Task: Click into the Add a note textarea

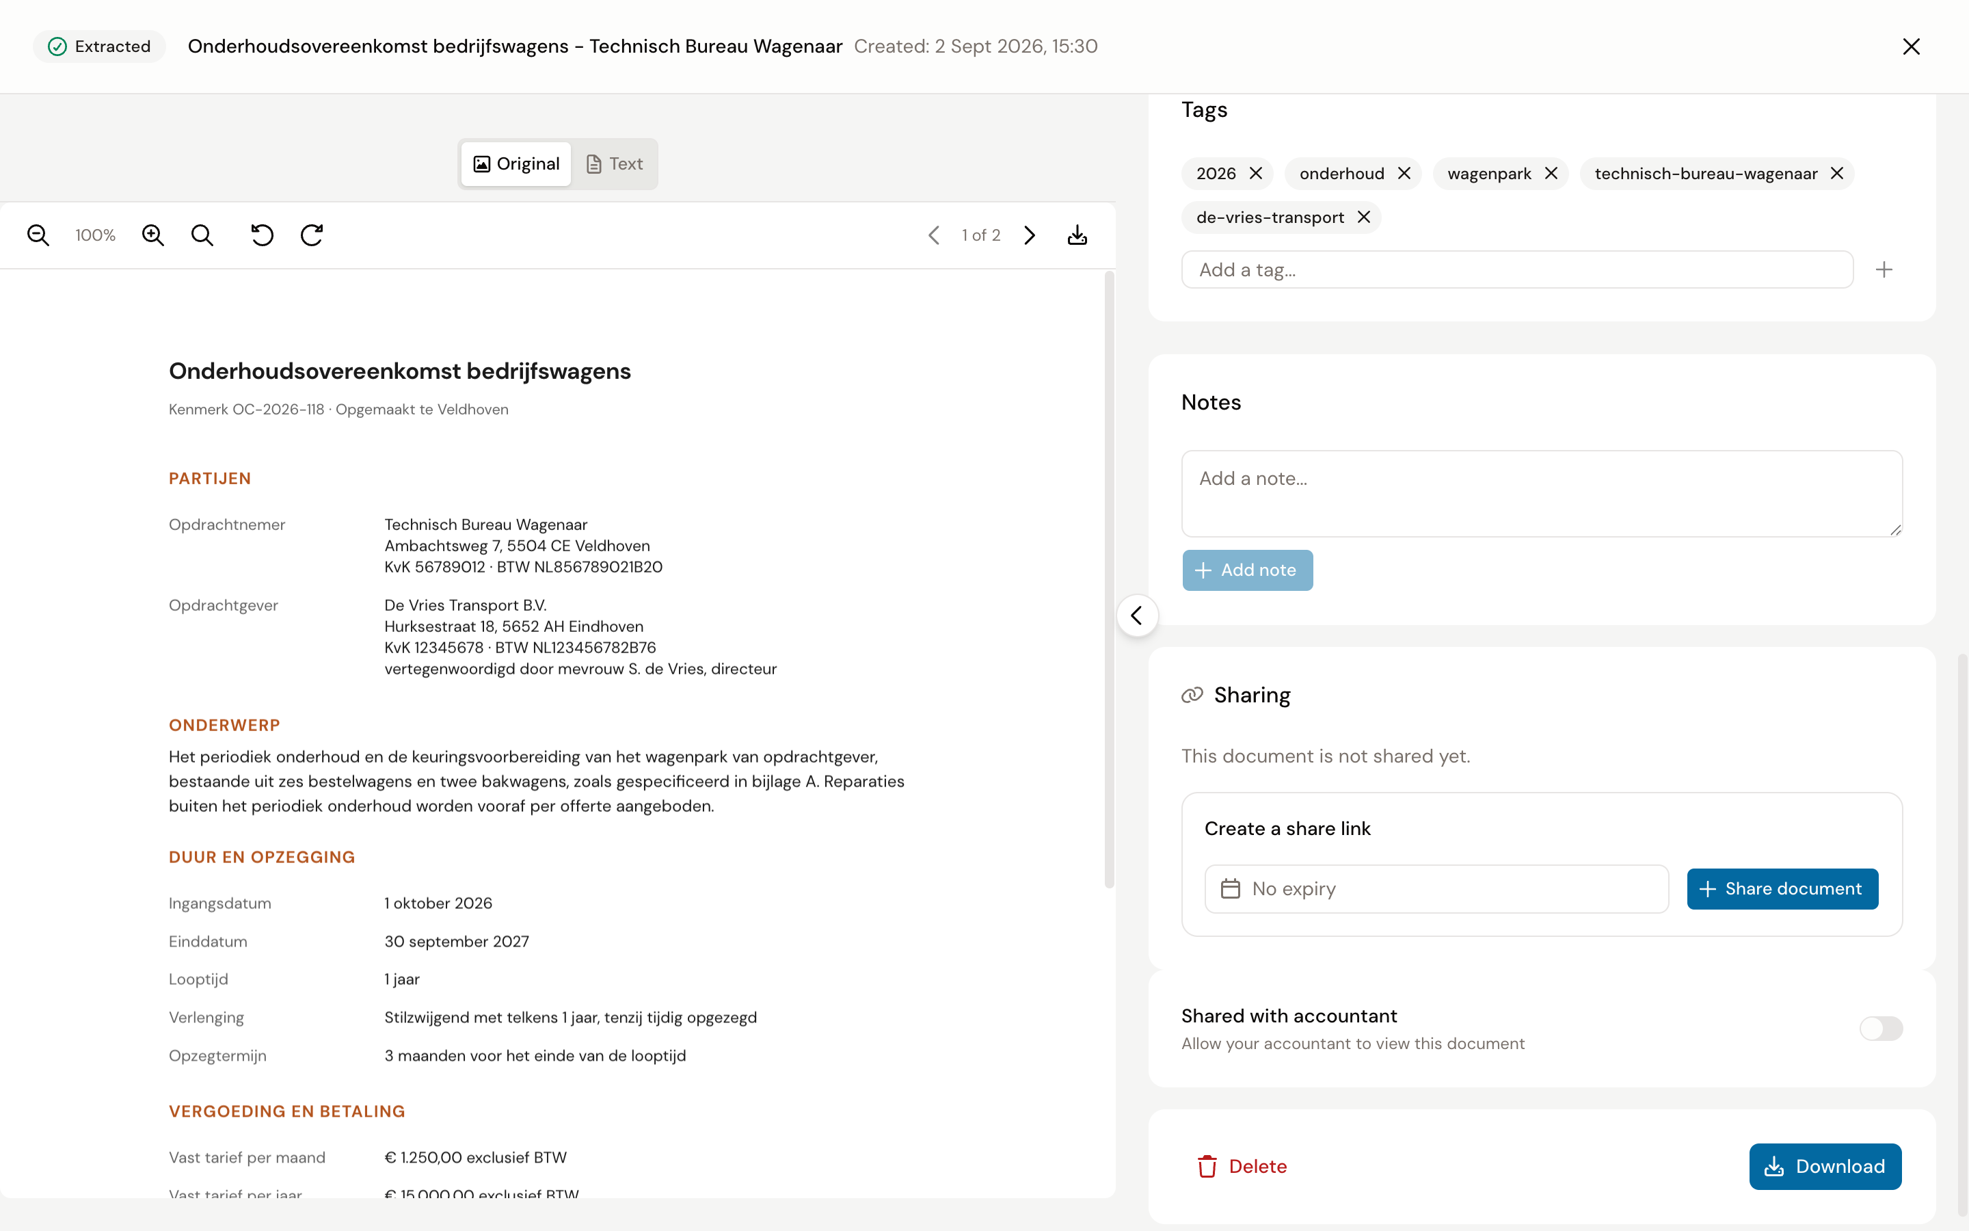Action: tap(1542, 493)
